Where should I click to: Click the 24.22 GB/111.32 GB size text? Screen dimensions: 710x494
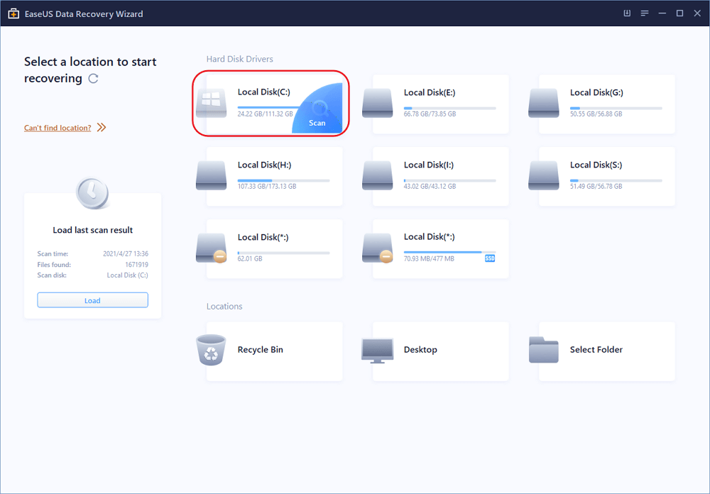coord(266,114)
